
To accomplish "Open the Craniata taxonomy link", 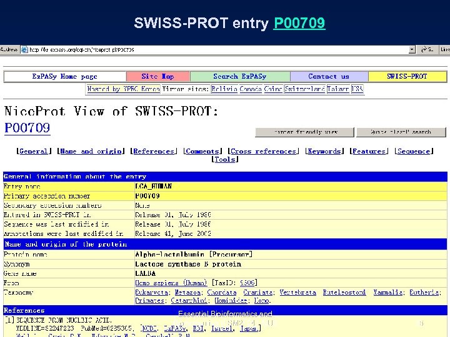I will [258, 292].
